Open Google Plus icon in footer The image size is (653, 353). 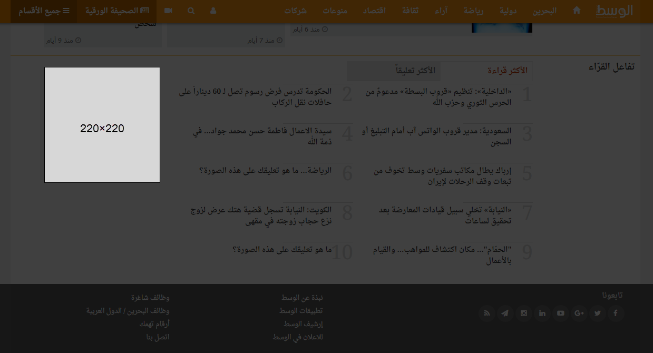click(579, 313)
